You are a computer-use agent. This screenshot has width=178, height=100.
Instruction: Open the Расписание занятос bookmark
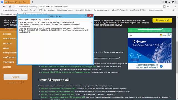[102, 10]
